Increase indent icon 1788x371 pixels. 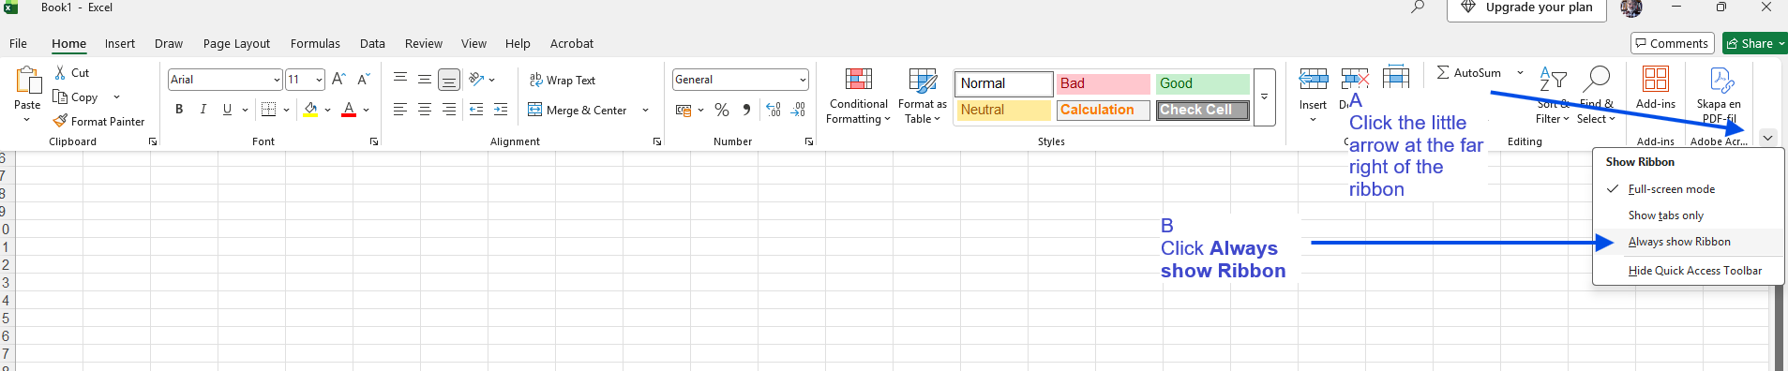pyautogui.click(x=501, y=110)
